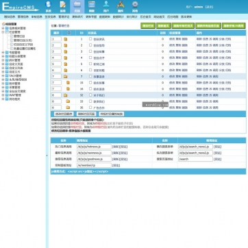This screenshot has width=248, height=248.
Task: Click the folder icon in ID 7 row
Action: click(66, 77)
